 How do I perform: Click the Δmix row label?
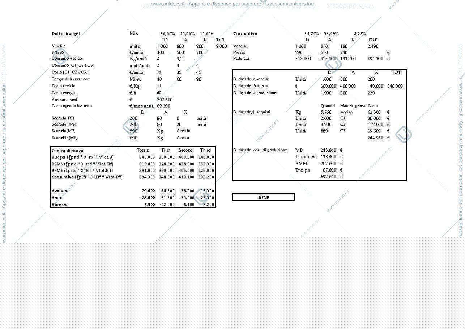[57, 198]
